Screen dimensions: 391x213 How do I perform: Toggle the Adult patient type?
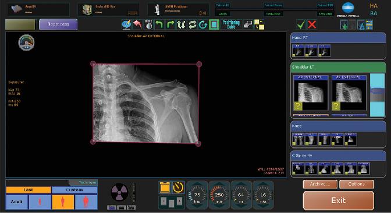coord(17,201)
